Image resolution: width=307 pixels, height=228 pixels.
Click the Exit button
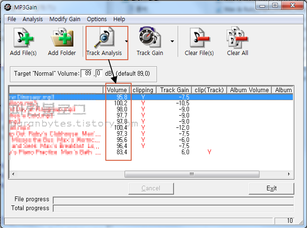click(271, 189)
